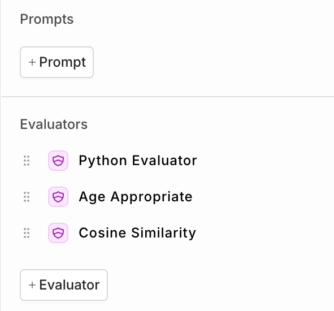Grab the drag handle beside Cosine Similarity

click(x=27, y=233)
